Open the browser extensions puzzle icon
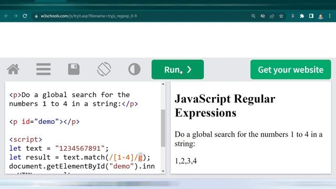336x189 pixels. tap(302, 16)
